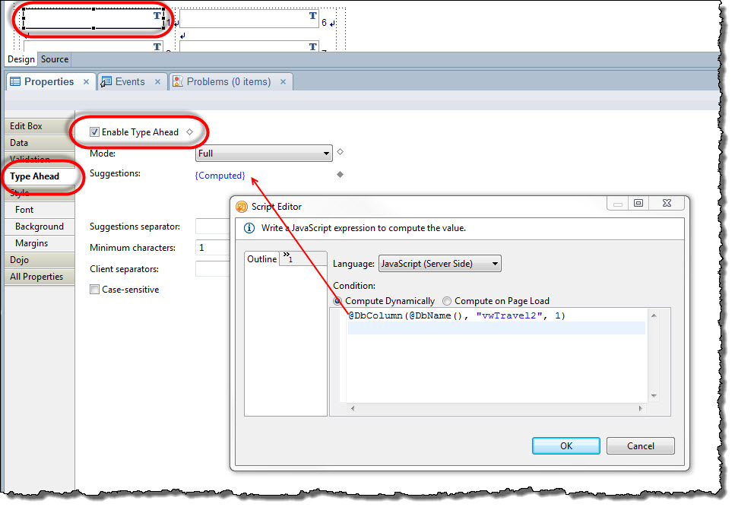Click the diamond next to Enable Type Ahead
The image size is (735, 507).
190,132
